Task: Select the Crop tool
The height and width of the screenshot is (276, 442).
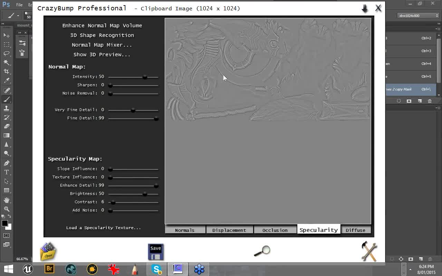Action: [7, 71]
